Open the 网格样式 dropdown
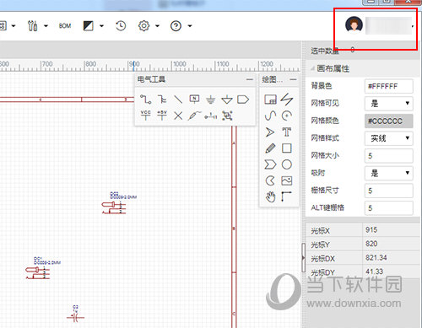 tap(389, 138)
